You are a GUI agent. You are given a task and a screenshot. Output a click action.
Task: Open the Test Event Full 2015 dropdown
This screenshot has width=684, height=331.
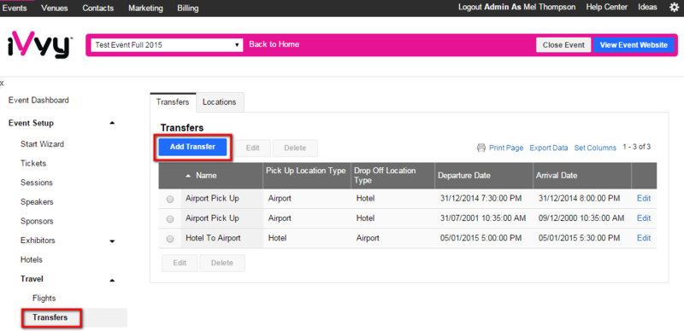167,44
